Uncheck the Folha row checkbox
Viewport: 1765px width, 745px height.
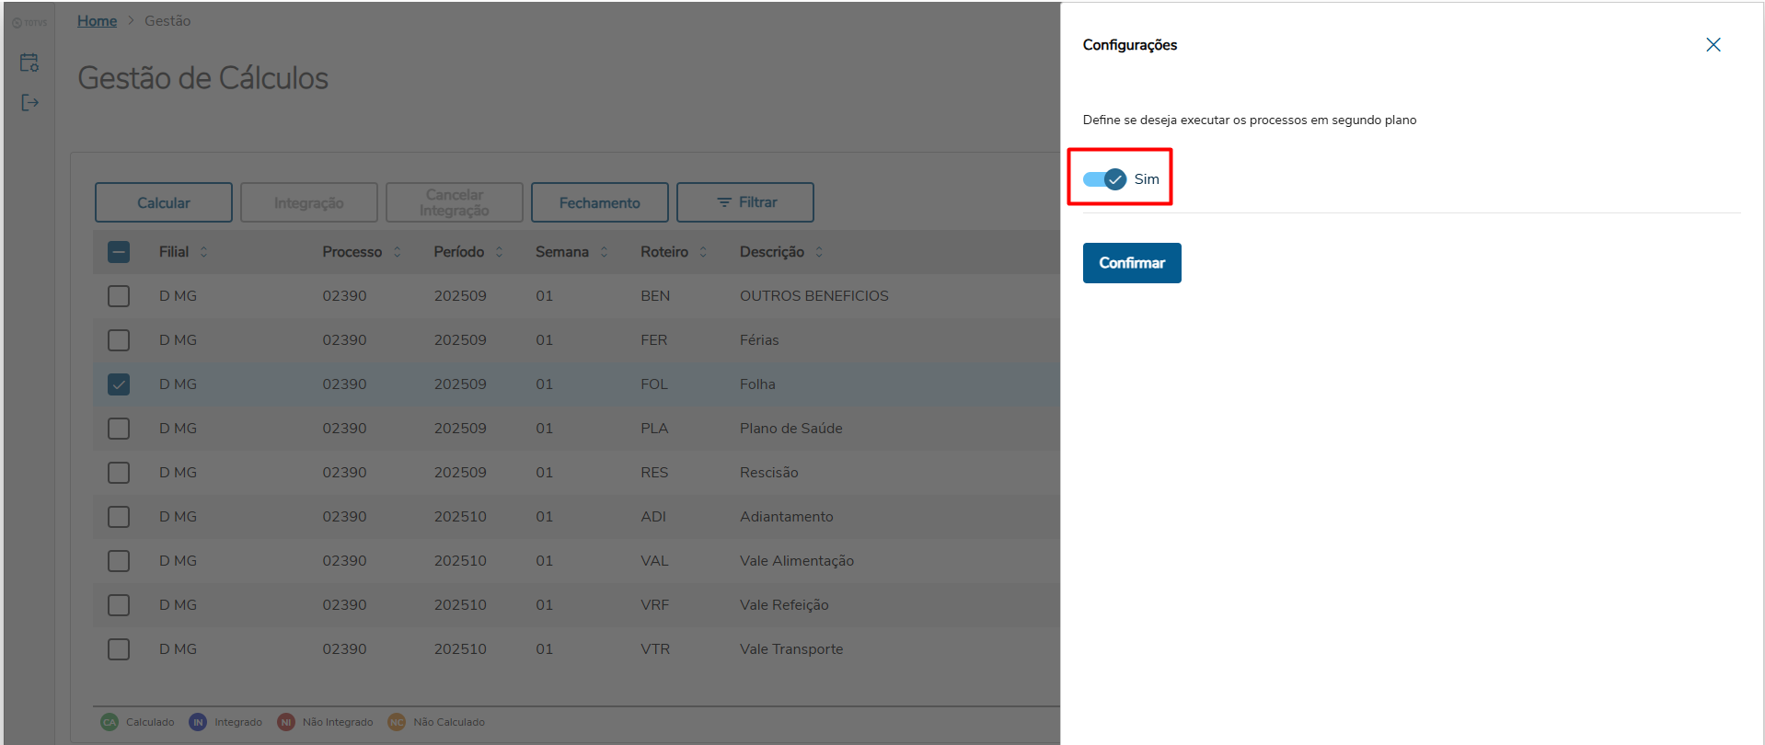(x=119, y=384)
